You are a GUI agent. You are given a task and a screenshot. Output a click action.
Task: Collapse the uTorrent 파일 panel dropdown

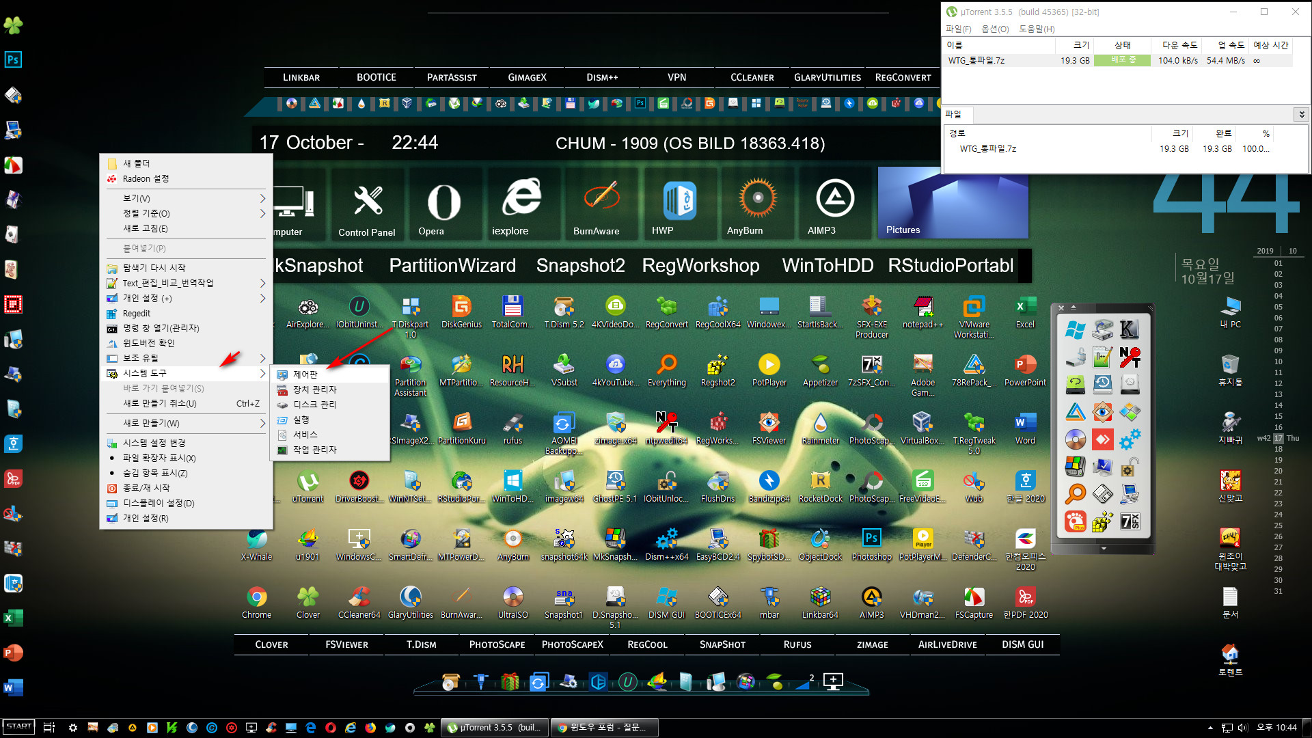(x=1301, y=114)
